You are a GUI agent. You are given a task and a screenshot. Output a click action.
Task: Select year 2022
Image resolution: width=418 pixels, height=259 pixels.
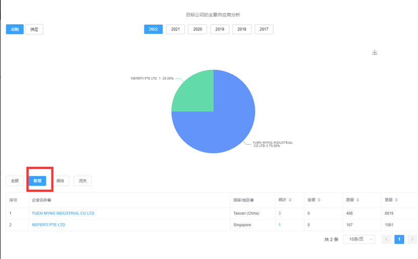[153, 29]
